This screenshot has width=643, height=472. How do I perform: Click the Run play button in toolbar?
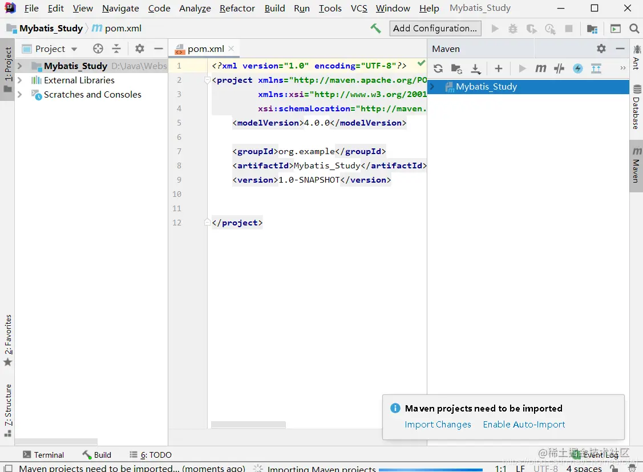495,29
